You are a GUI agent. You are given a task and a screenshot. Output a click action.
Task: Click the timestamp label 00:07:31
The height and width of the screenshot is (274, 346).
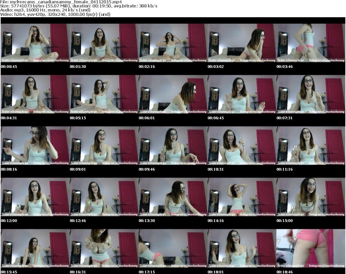285,118
